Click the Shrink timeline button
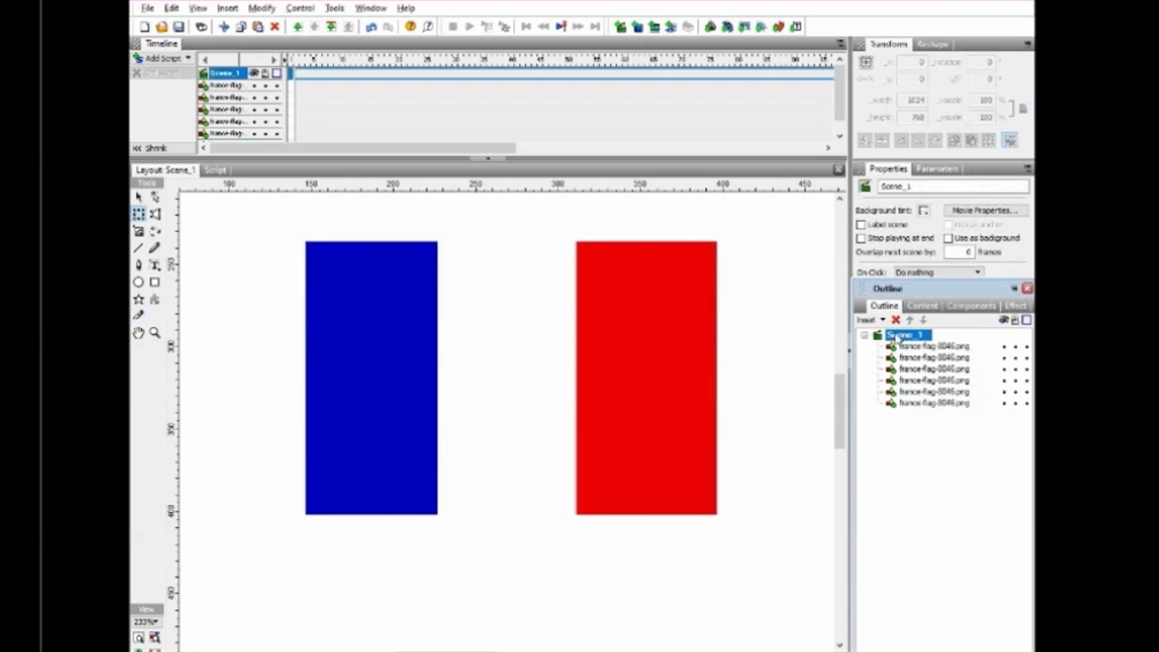 tap(151, 149)
